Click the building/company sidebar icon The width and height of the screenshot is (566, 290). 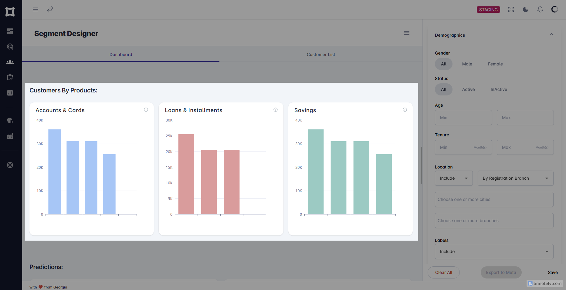pyautogui.click(x=10, y=136)
